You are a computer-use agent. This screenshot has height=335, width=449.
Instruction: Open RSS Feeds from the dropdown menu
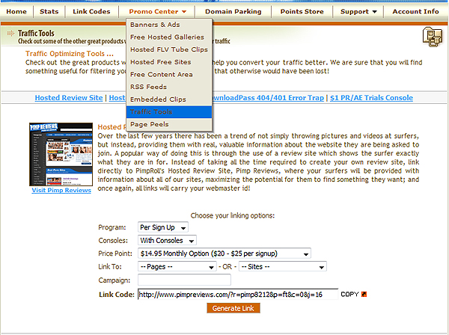pos(150,87)
